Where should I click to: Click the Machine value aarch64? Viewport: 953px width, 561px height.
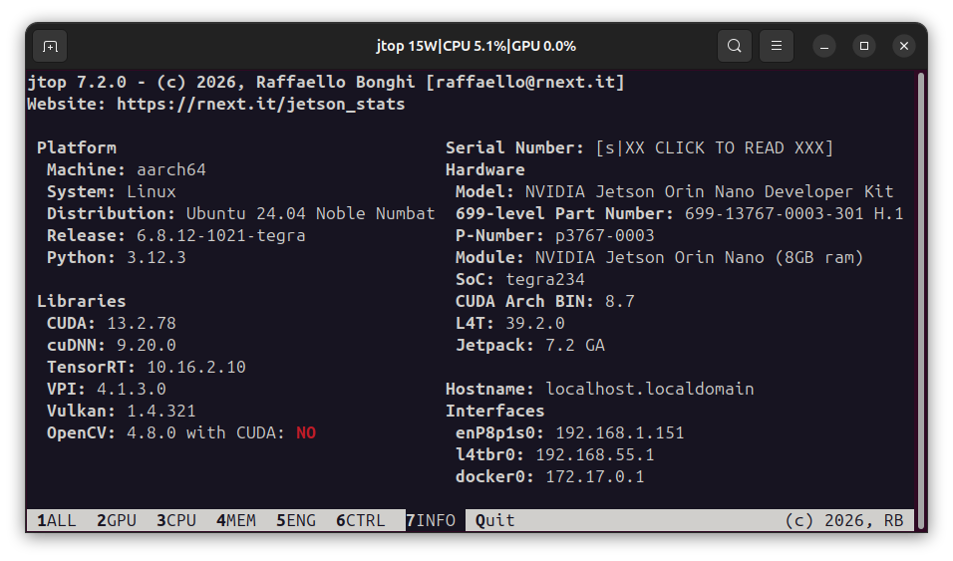[x=171, y=170]
